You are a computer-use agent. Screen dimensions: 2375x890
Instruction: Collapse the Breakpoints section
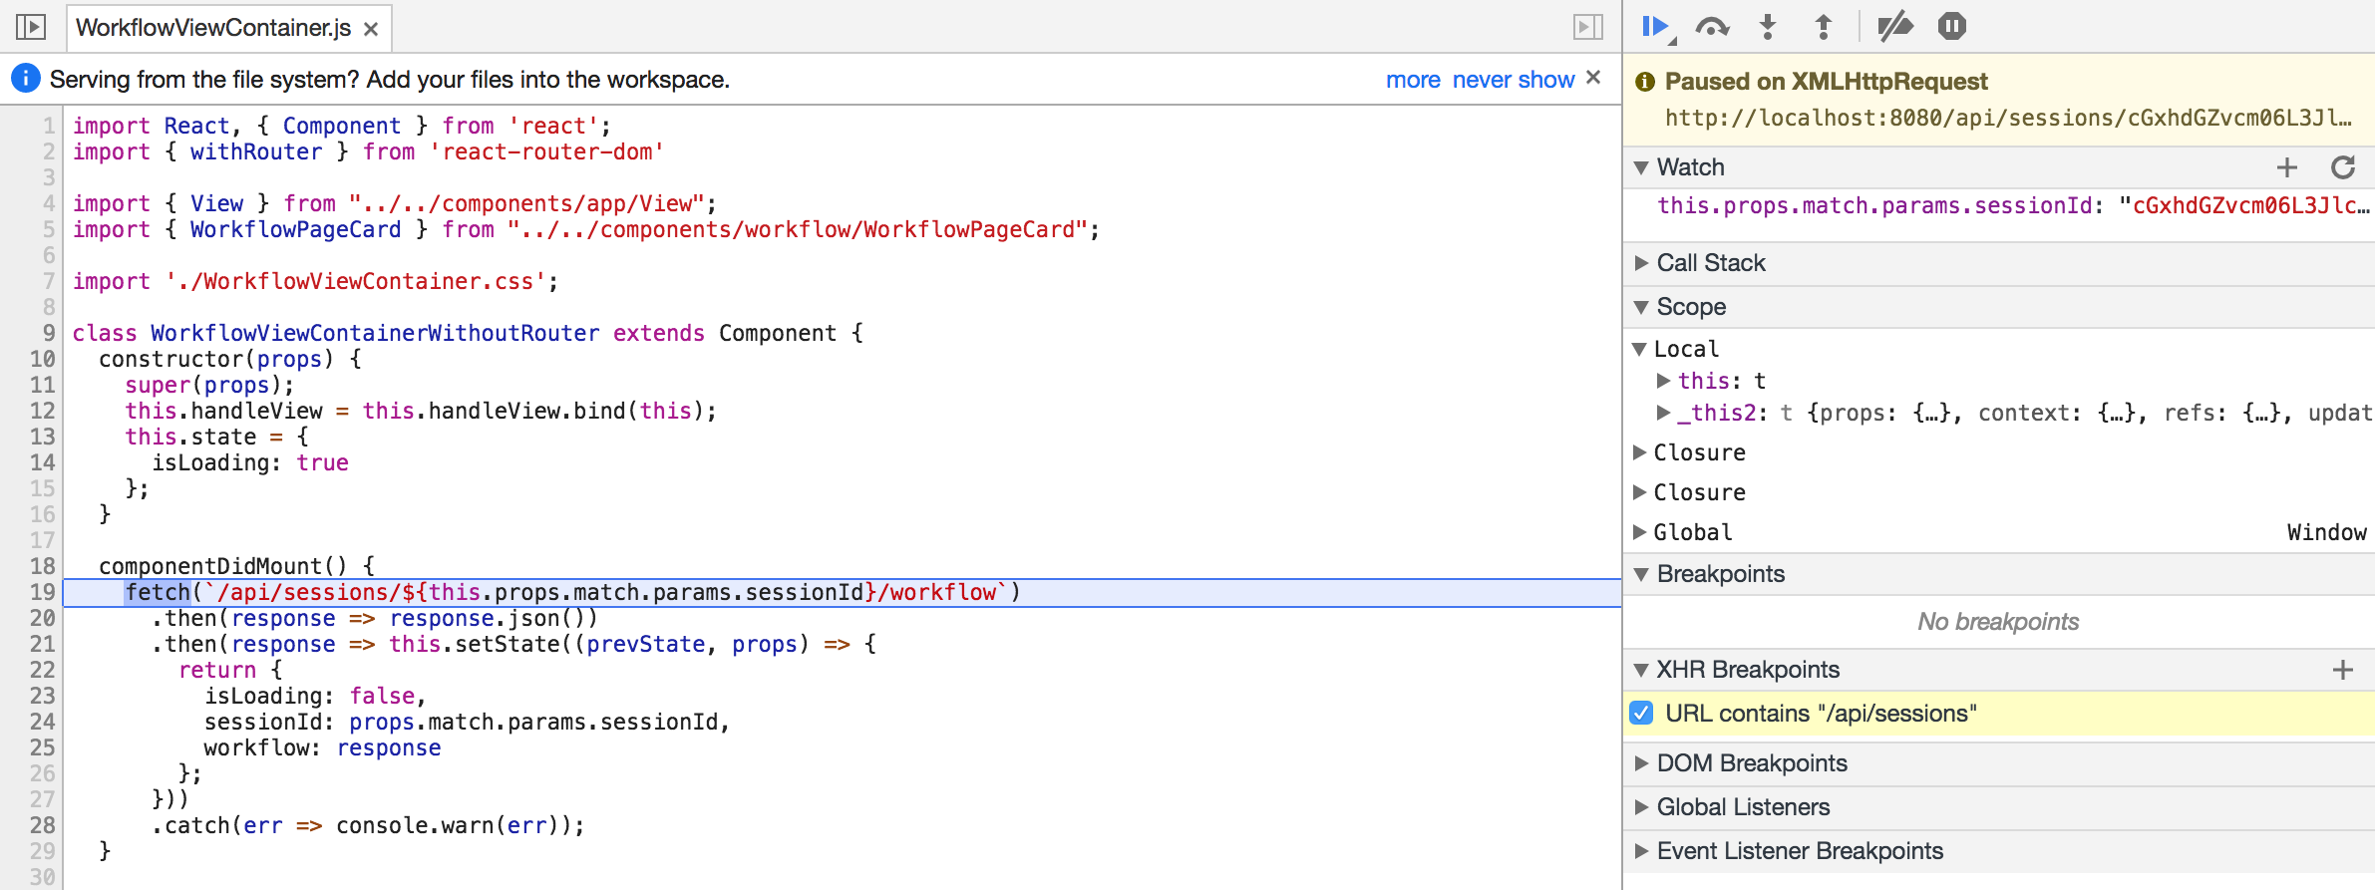click(x=1641, y=574)
